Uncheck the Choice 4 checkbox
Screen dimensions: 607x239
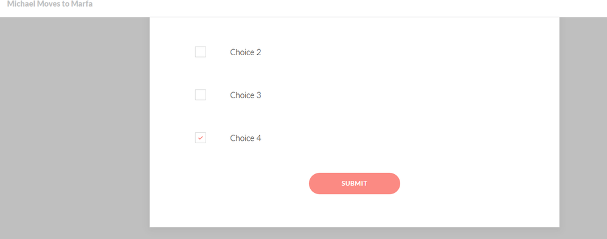201,138
